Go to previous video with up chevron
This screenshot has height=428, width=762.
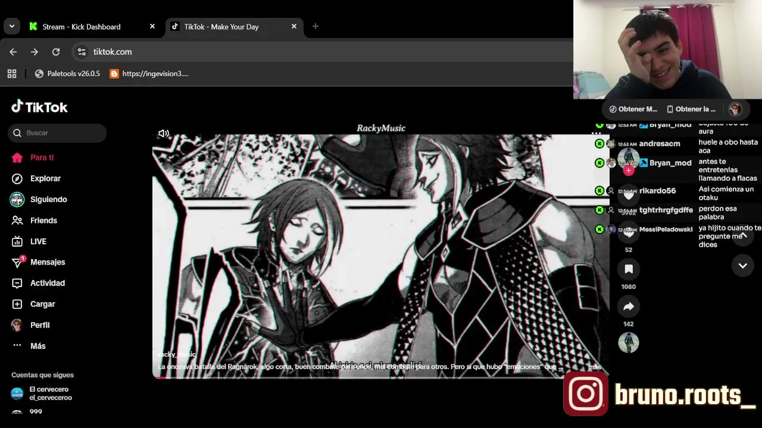743,236
